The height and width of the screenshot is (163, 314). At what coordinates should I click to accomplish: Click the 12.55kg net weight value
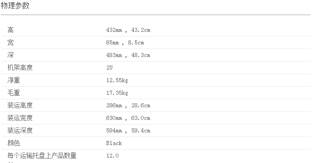point(117,80)
